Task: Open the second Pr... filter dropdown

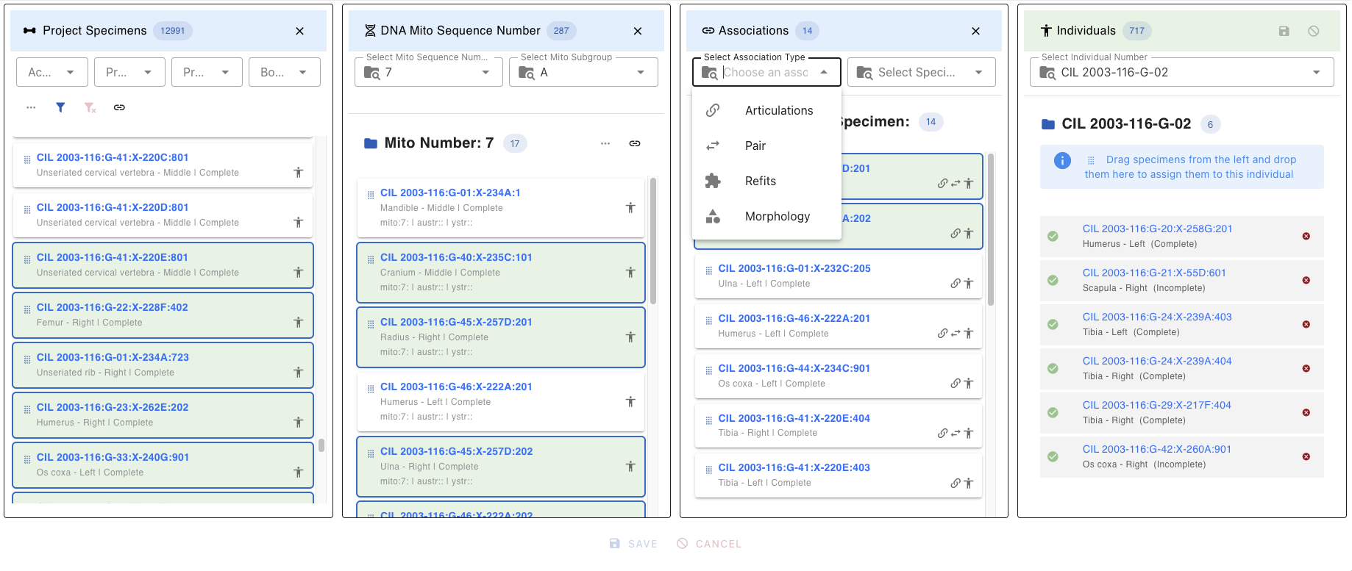Action: (x=207, y=72)
